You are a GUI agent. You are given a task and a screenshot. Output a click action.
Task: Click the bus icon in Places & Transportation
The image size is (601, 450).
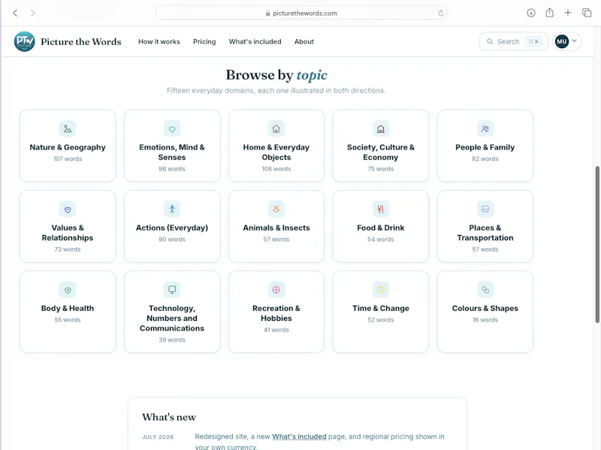485,210
